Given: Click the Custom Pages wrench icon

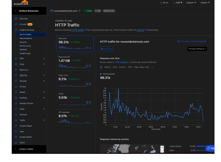Looking at the screenshot, I should (16, 126).
